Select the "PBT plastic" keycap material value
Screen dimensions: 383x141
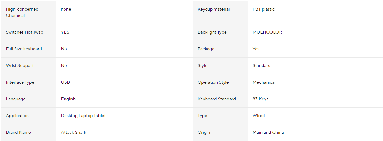[x=263, y=9]
